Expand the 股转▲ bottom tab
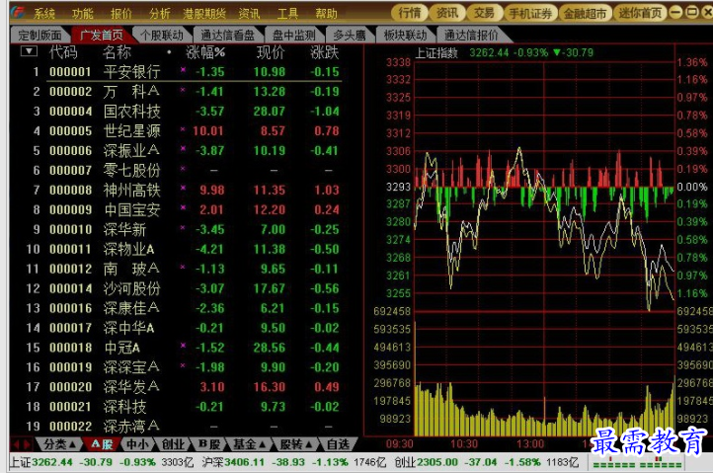Viewport: 713px width, 473px height. [x=295, y=444]
